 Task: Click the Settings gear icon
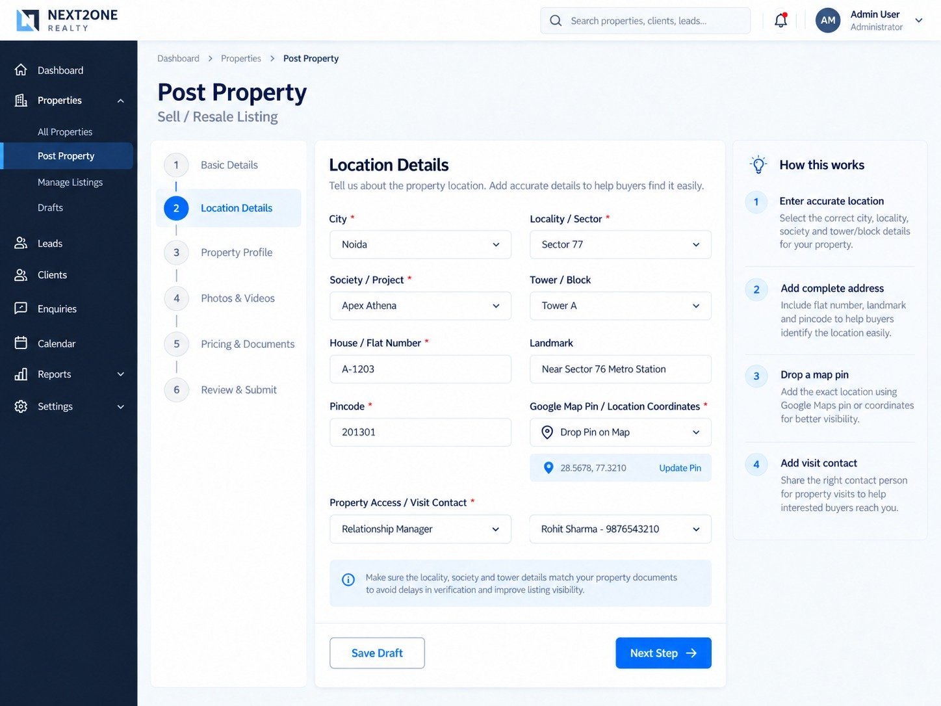(21, 406)
